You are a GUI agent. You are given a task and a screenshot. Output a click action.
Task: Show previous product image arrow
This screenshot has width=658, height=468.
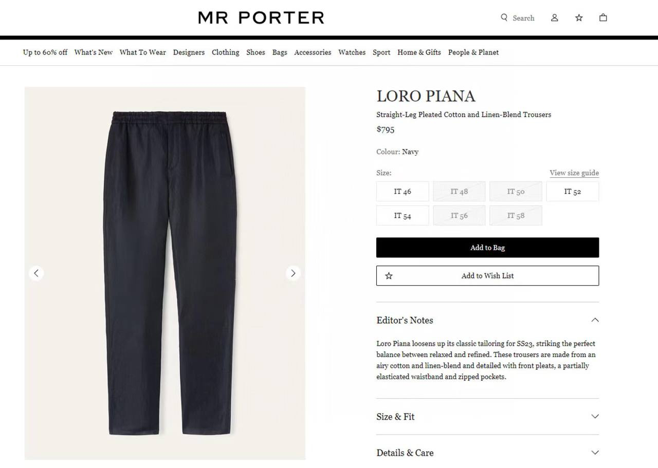coord(36,273)
